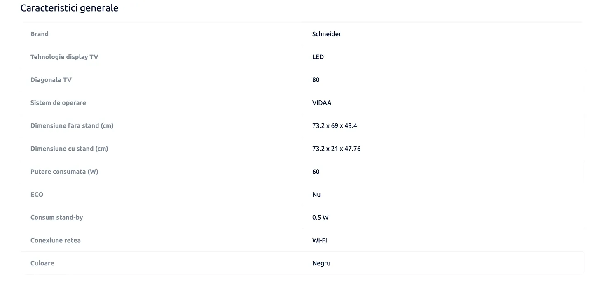Click the diagonal value 80

point(316,80)
